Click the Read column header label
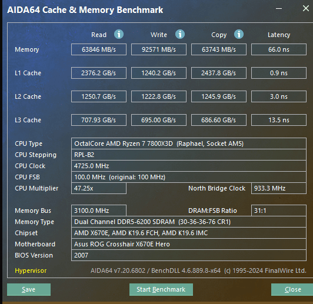This screenshot has width=313, height=304. tap(99, 35)
